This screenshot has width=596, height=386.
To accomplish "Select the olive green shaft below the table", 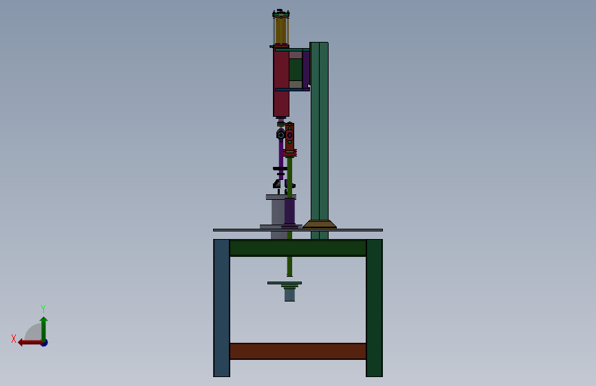I will (x=289, y=266).
